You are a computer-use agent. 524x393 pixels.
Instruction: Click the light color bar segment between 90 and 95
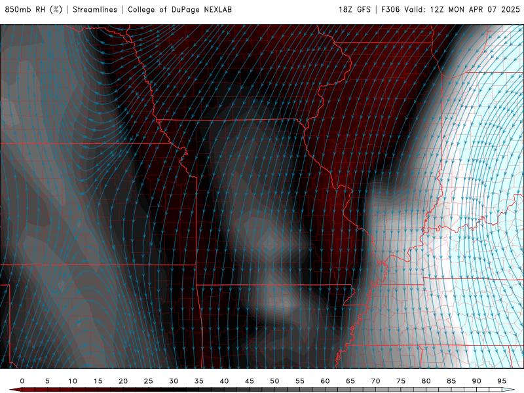pyautogui.click(x=489, y=390)
